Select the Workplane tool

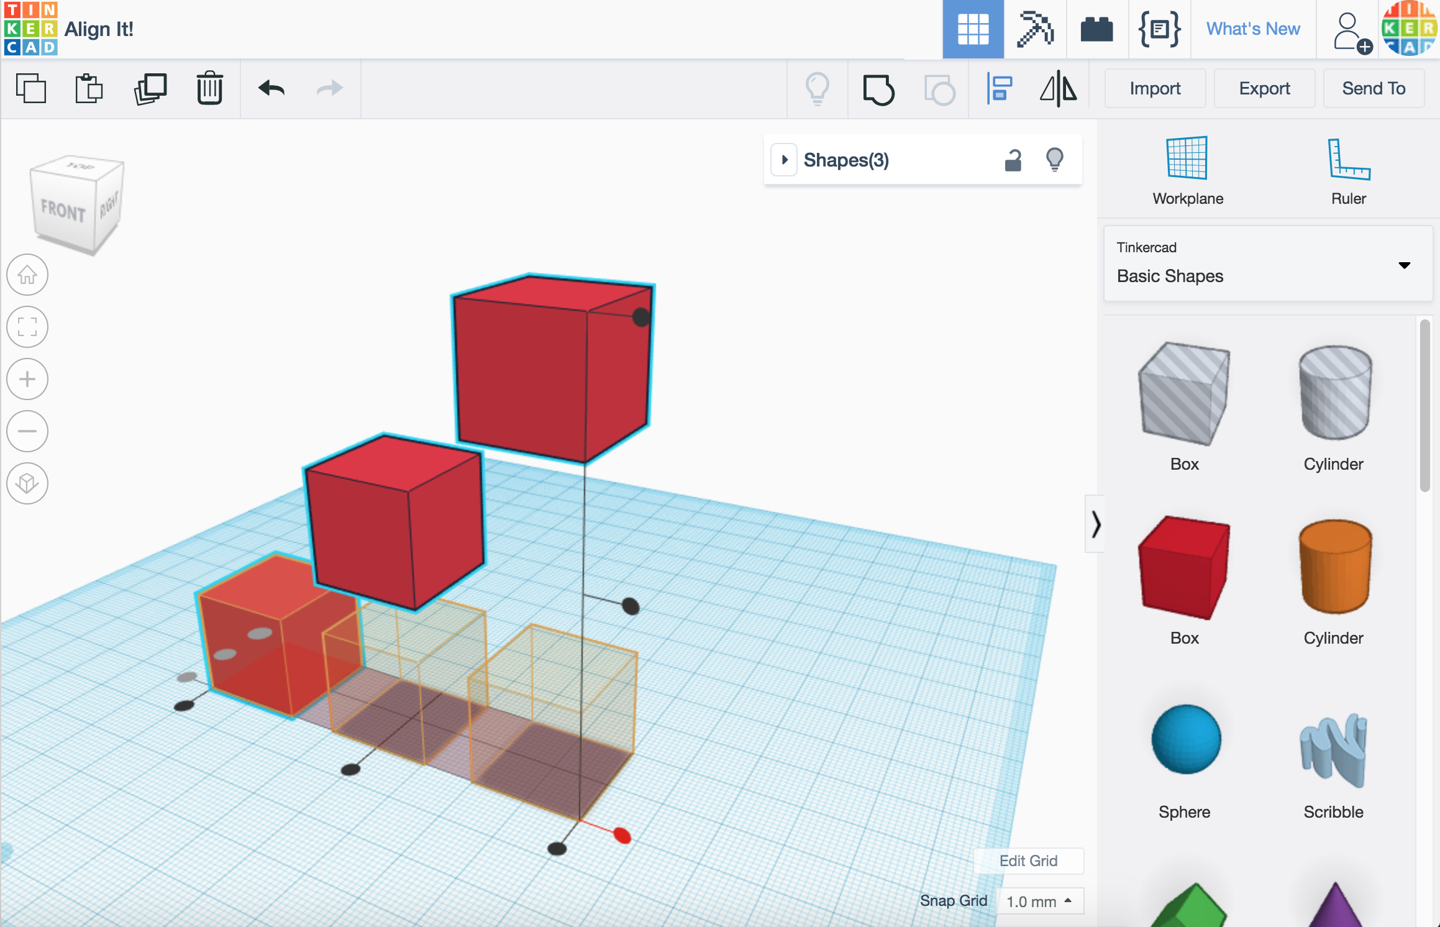click(x=1187, y=171)
